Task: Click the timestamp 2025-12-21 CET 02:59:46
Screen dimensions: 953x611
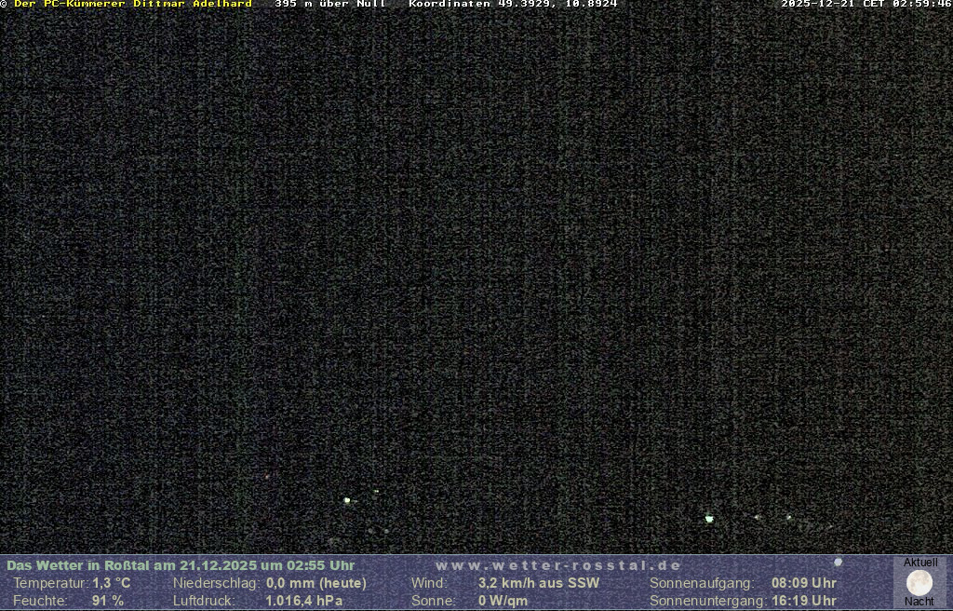Action: [x=866, y=5]
